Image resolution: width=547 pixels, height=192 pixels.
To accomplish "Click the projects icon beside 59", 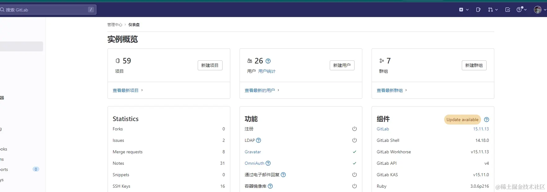I will pos(118,61).
